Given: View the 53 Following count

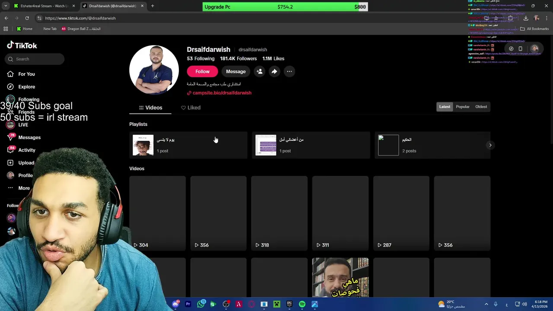Looking at the screenshot, I should click(x=200, y=59).
